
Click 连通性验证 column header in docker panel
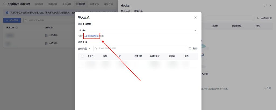pyautogui.click(x=237, y=26)
